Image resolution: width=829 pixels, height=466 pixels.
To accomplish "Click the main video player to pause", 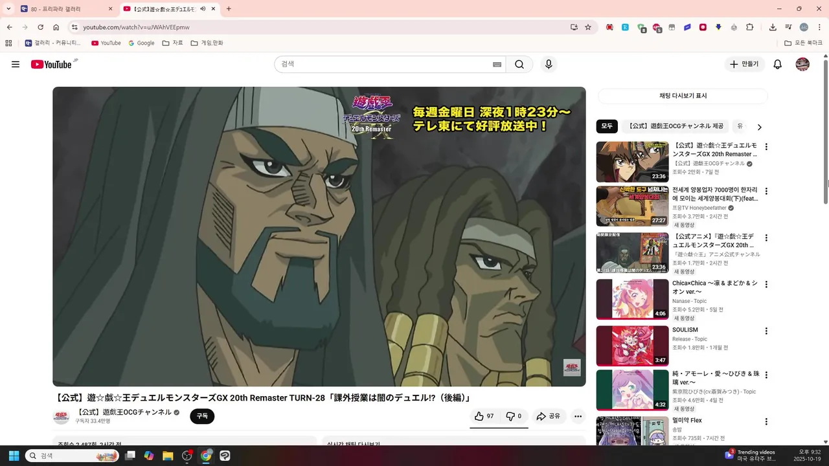I will (x=319, y=237).
